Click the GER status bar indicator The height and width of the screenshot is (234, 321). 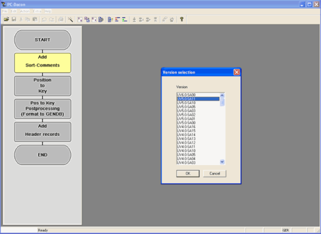286,230
